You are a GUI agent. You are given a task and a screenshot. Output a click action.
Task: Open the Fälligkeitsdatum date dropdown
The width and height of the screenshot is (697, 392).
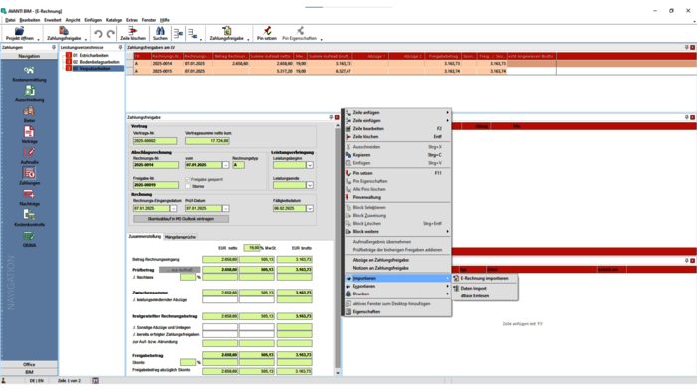(x=310, y=208)
